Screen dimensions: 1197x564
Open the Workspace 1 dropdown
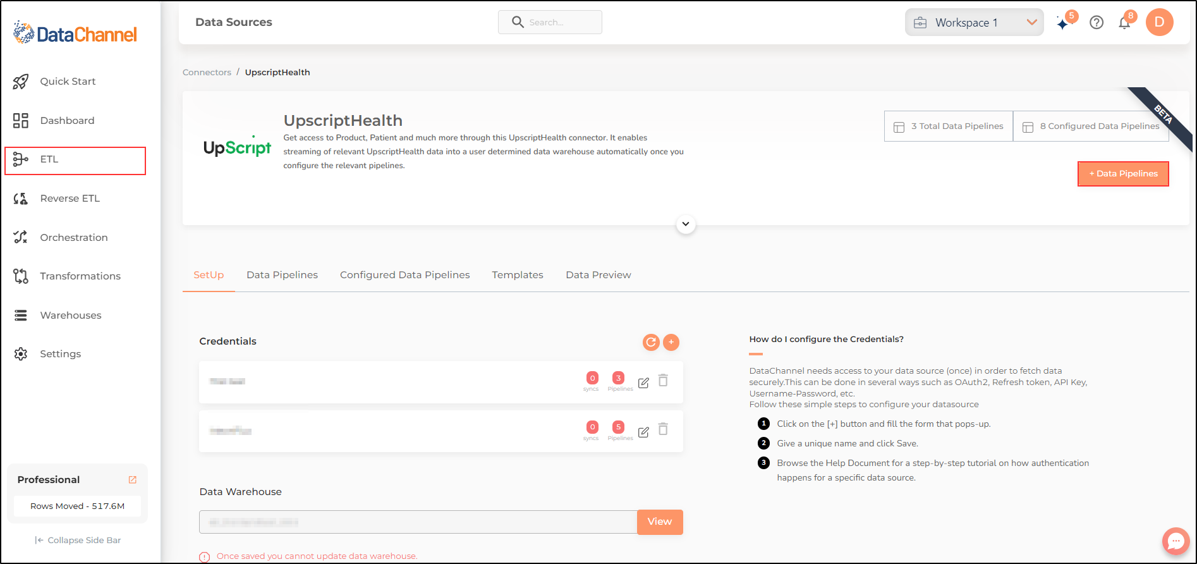[974, 23]
